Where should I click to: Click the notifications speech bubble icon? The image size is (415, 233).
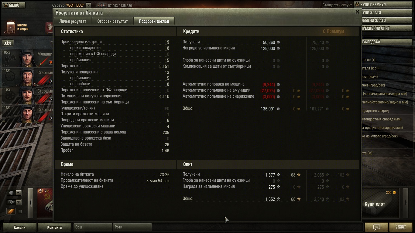click(x=376, y=227)
